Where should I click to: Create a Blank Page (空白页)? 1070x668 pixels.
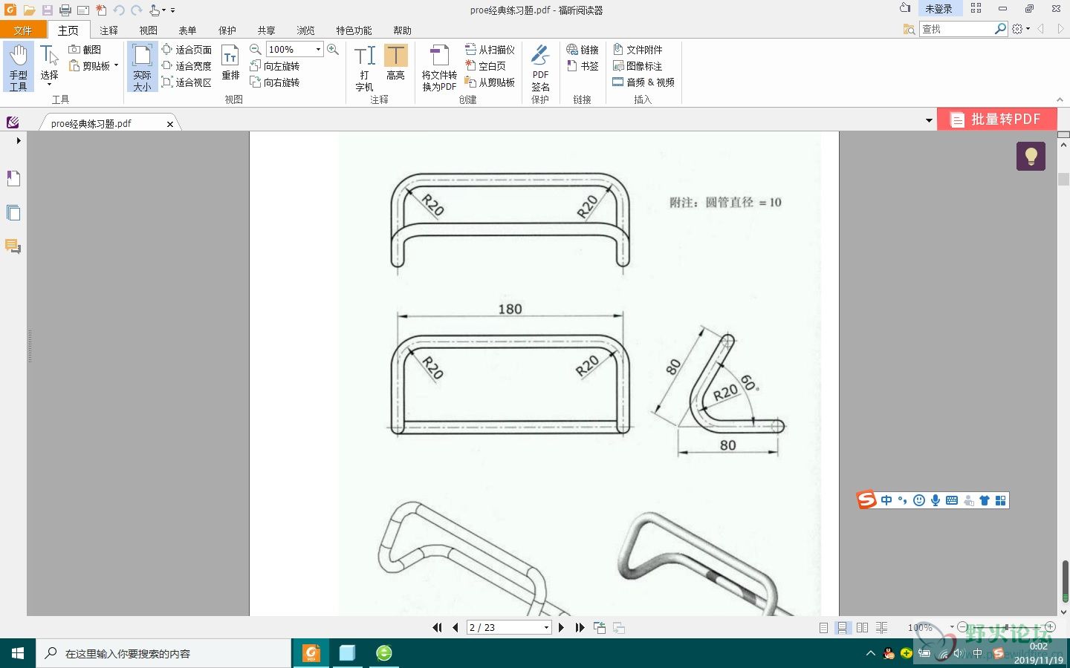point(486,66)
